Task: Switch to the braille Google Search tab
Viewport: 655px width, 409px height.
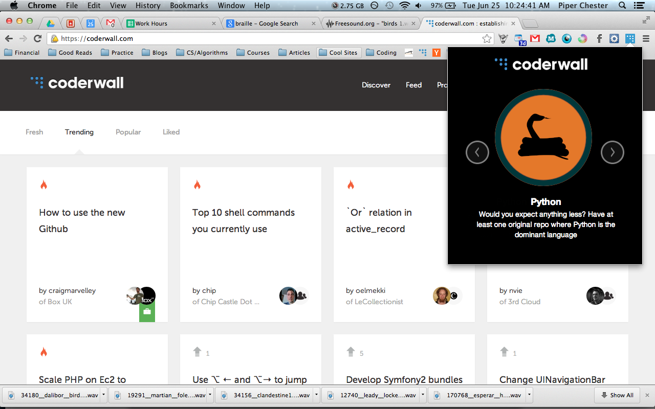Action: [271, 24]
